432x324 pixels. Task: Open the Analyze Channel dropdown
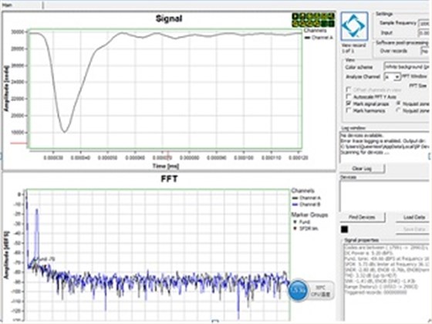[392, 77]
